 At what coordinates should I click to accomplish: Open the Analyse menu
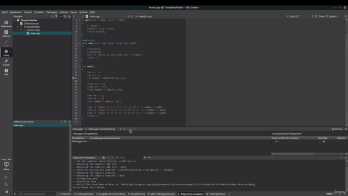point(64,12)
